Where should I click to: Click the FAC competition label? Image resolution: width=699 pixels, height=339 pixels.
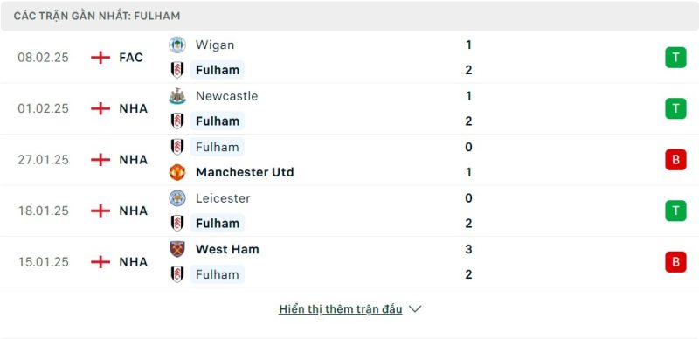[x=131, y=58]
